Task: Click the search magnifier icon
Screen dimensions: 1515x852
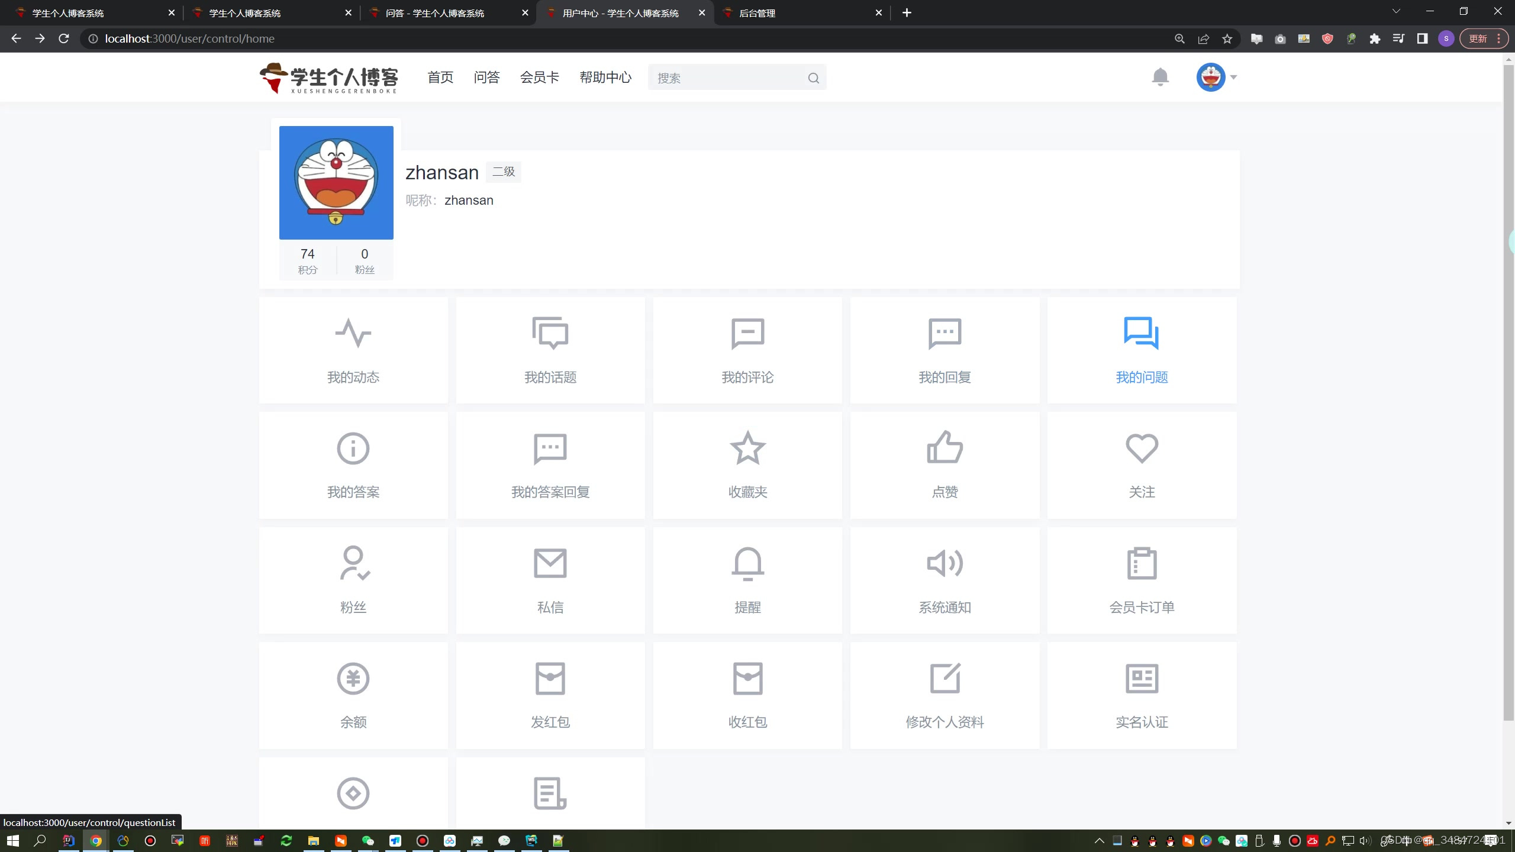Action: point(813,78)
